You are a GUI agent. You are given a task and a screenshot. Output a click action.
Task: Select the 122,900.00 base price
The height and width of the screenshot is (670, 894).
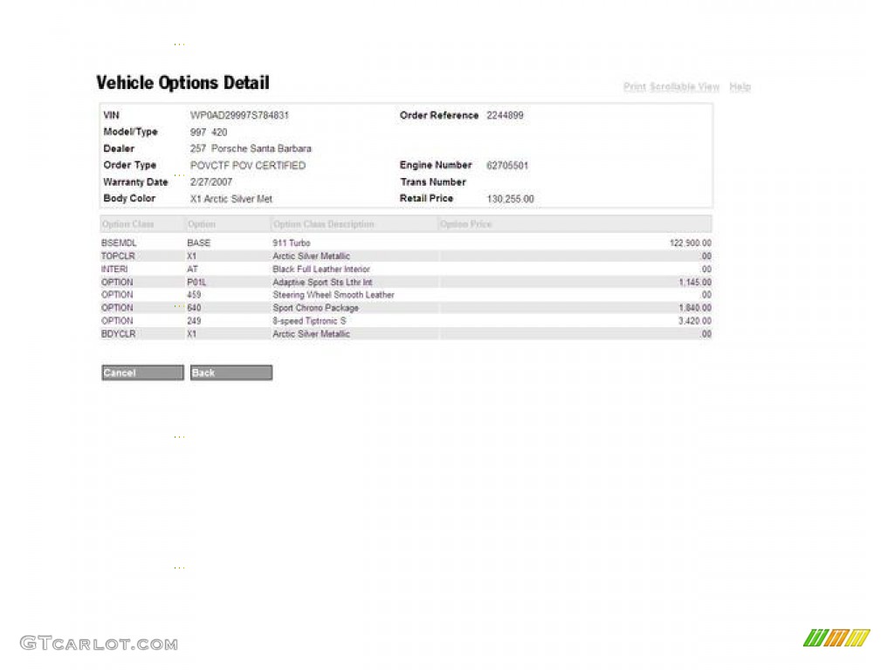click(x=691, y=243)
